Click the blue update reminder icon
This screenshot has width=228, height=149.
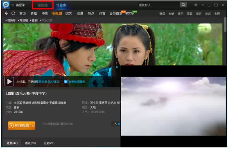[x=65, y=82]
